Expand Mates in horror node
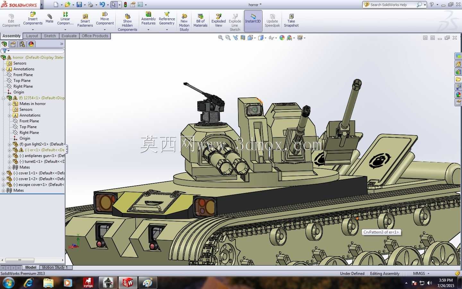The height and width of the screenshot is (289, 462). [x=10, y=104]
